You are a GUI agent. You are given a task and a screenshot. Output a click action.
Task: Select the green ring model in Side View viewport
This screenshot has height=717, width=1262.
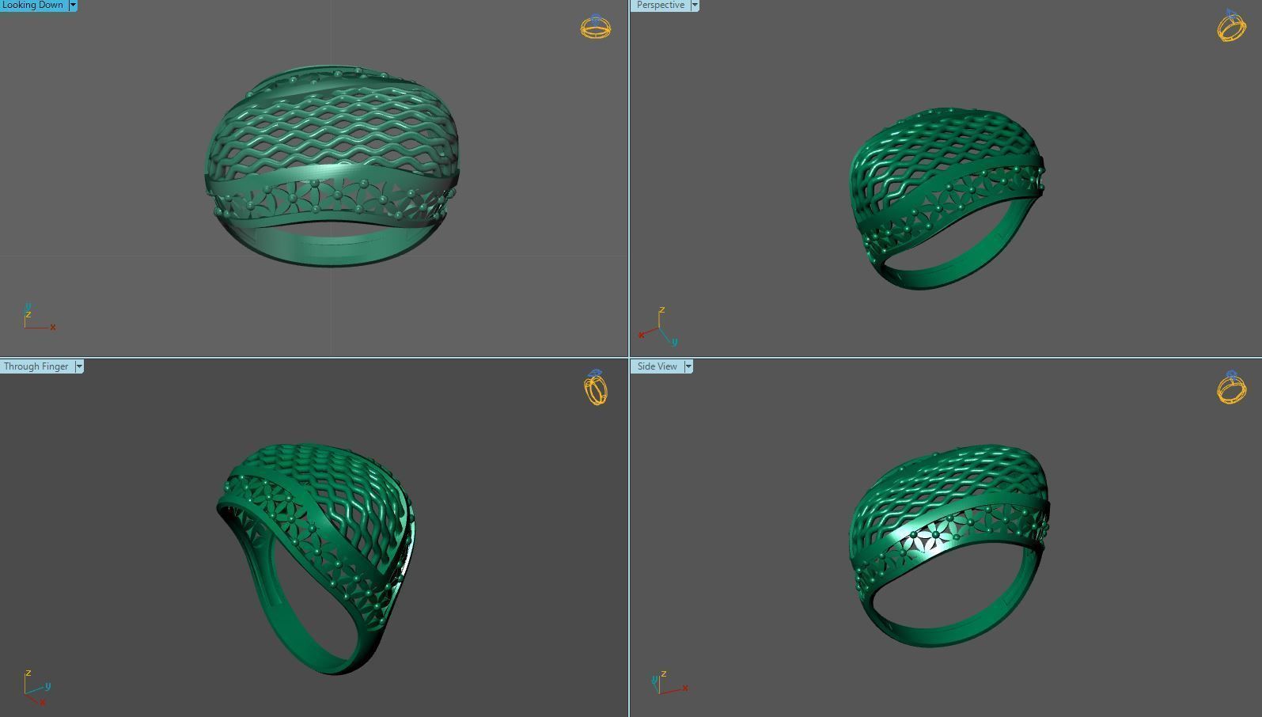click(949, 546)
